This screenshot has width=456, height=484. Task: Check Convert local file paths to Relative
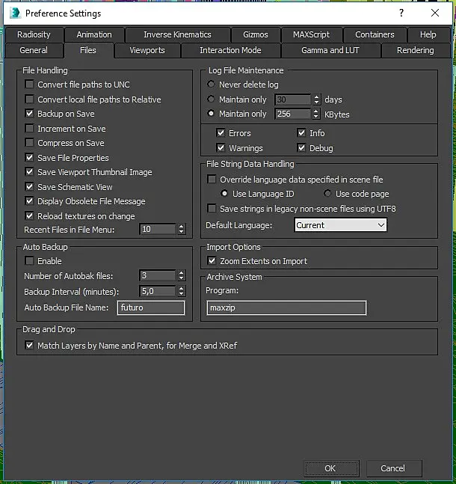(x=30, y=99)
